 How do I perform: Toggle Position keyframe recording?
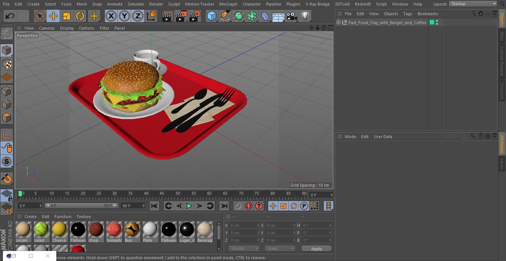(273, 206)
